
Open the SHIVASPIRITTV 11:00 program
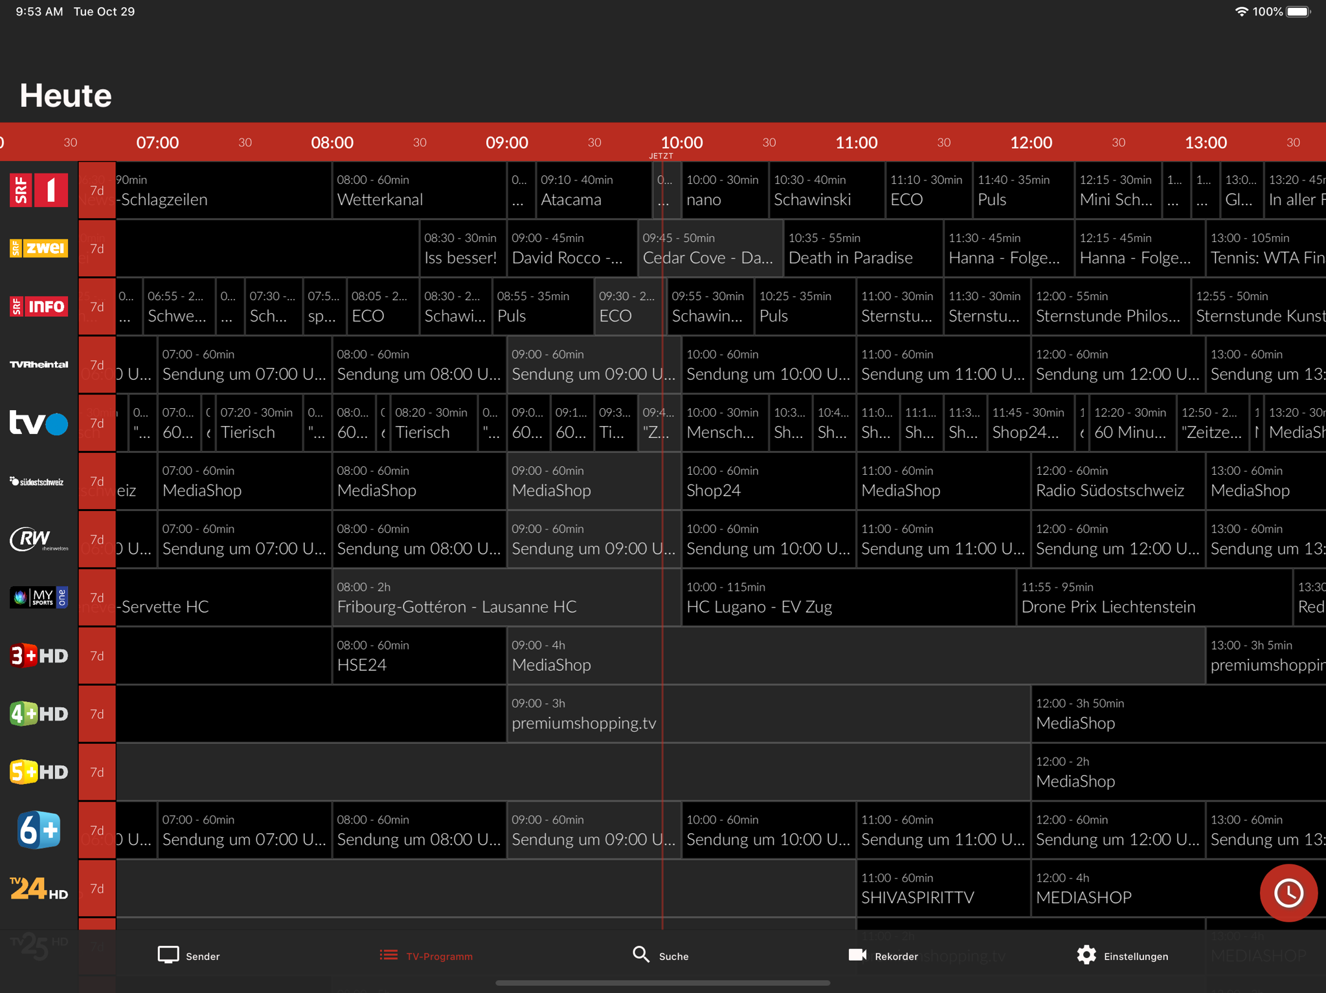tap(943, 889)
